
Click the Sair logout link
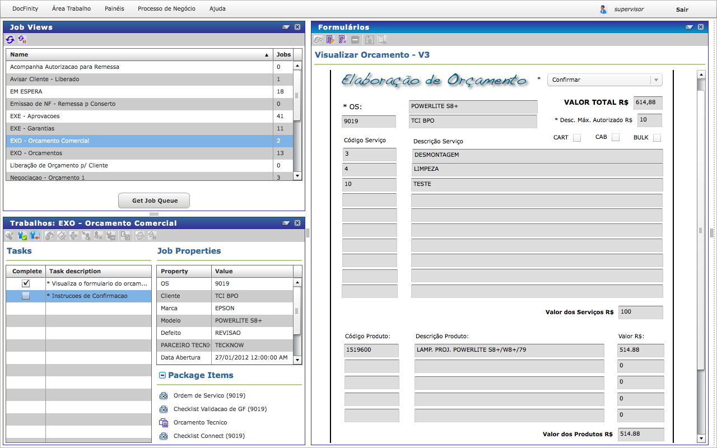tap(682, 10)
